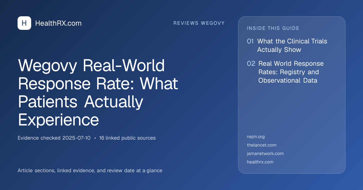
Task: Open section 'What the Clinical Trials Actually Show'
Action: 292,46
